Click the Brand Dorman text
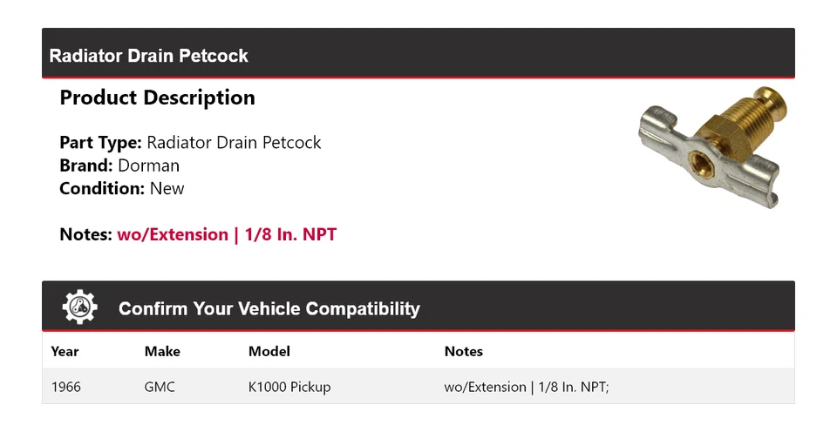The height and width of the screenshot is (432, 837). (x=119, y=165)
